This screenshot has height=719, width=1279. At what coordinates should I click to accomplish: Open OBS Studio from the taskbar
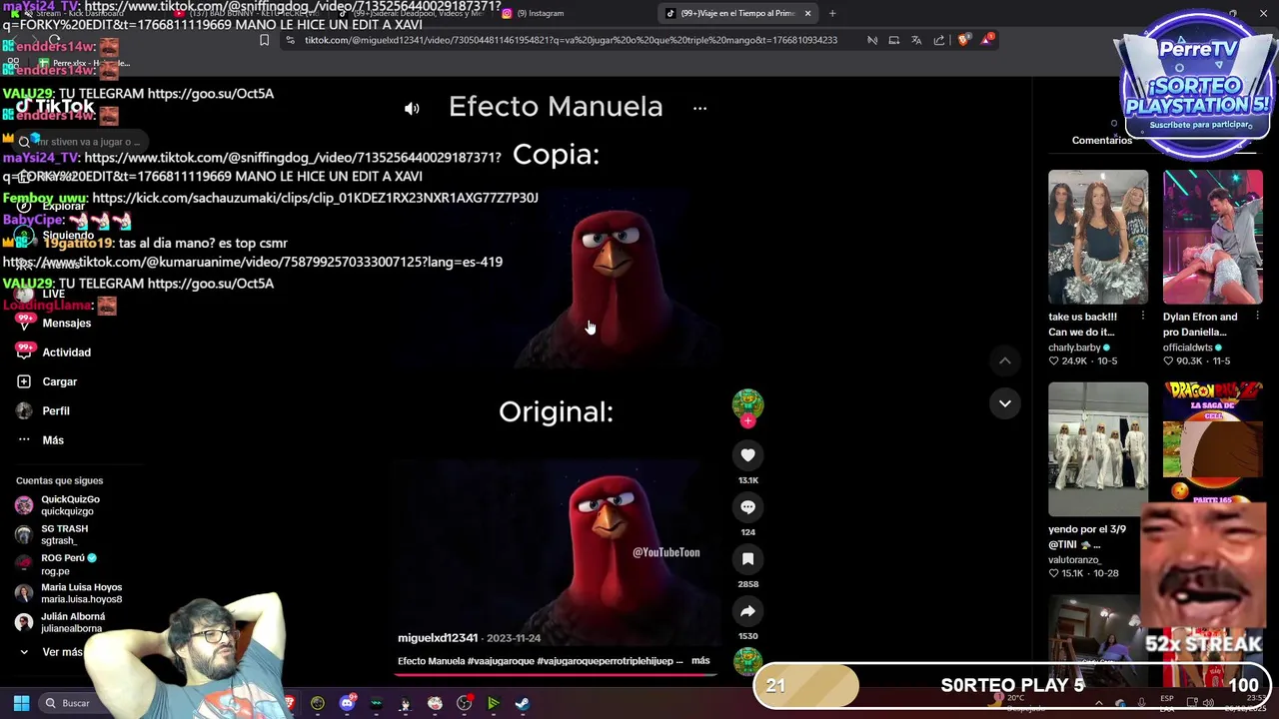point(464,703)
